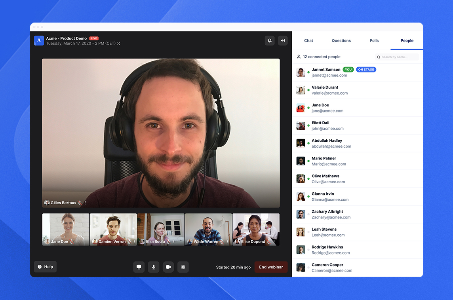The height and width of the screenshot is (300, 453).
Task: Open Damien Verron three-dot menu
Action: coord(134,242)
